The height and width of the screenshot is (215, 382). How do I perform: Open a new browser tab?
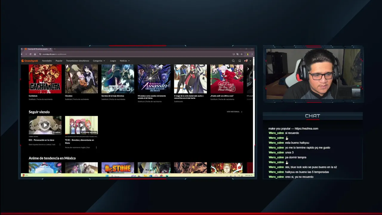55,49
